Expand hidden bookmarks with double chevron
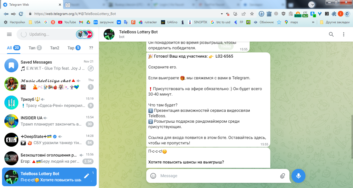353x188 pixels. pyautogui.click(x=313, y=22)
